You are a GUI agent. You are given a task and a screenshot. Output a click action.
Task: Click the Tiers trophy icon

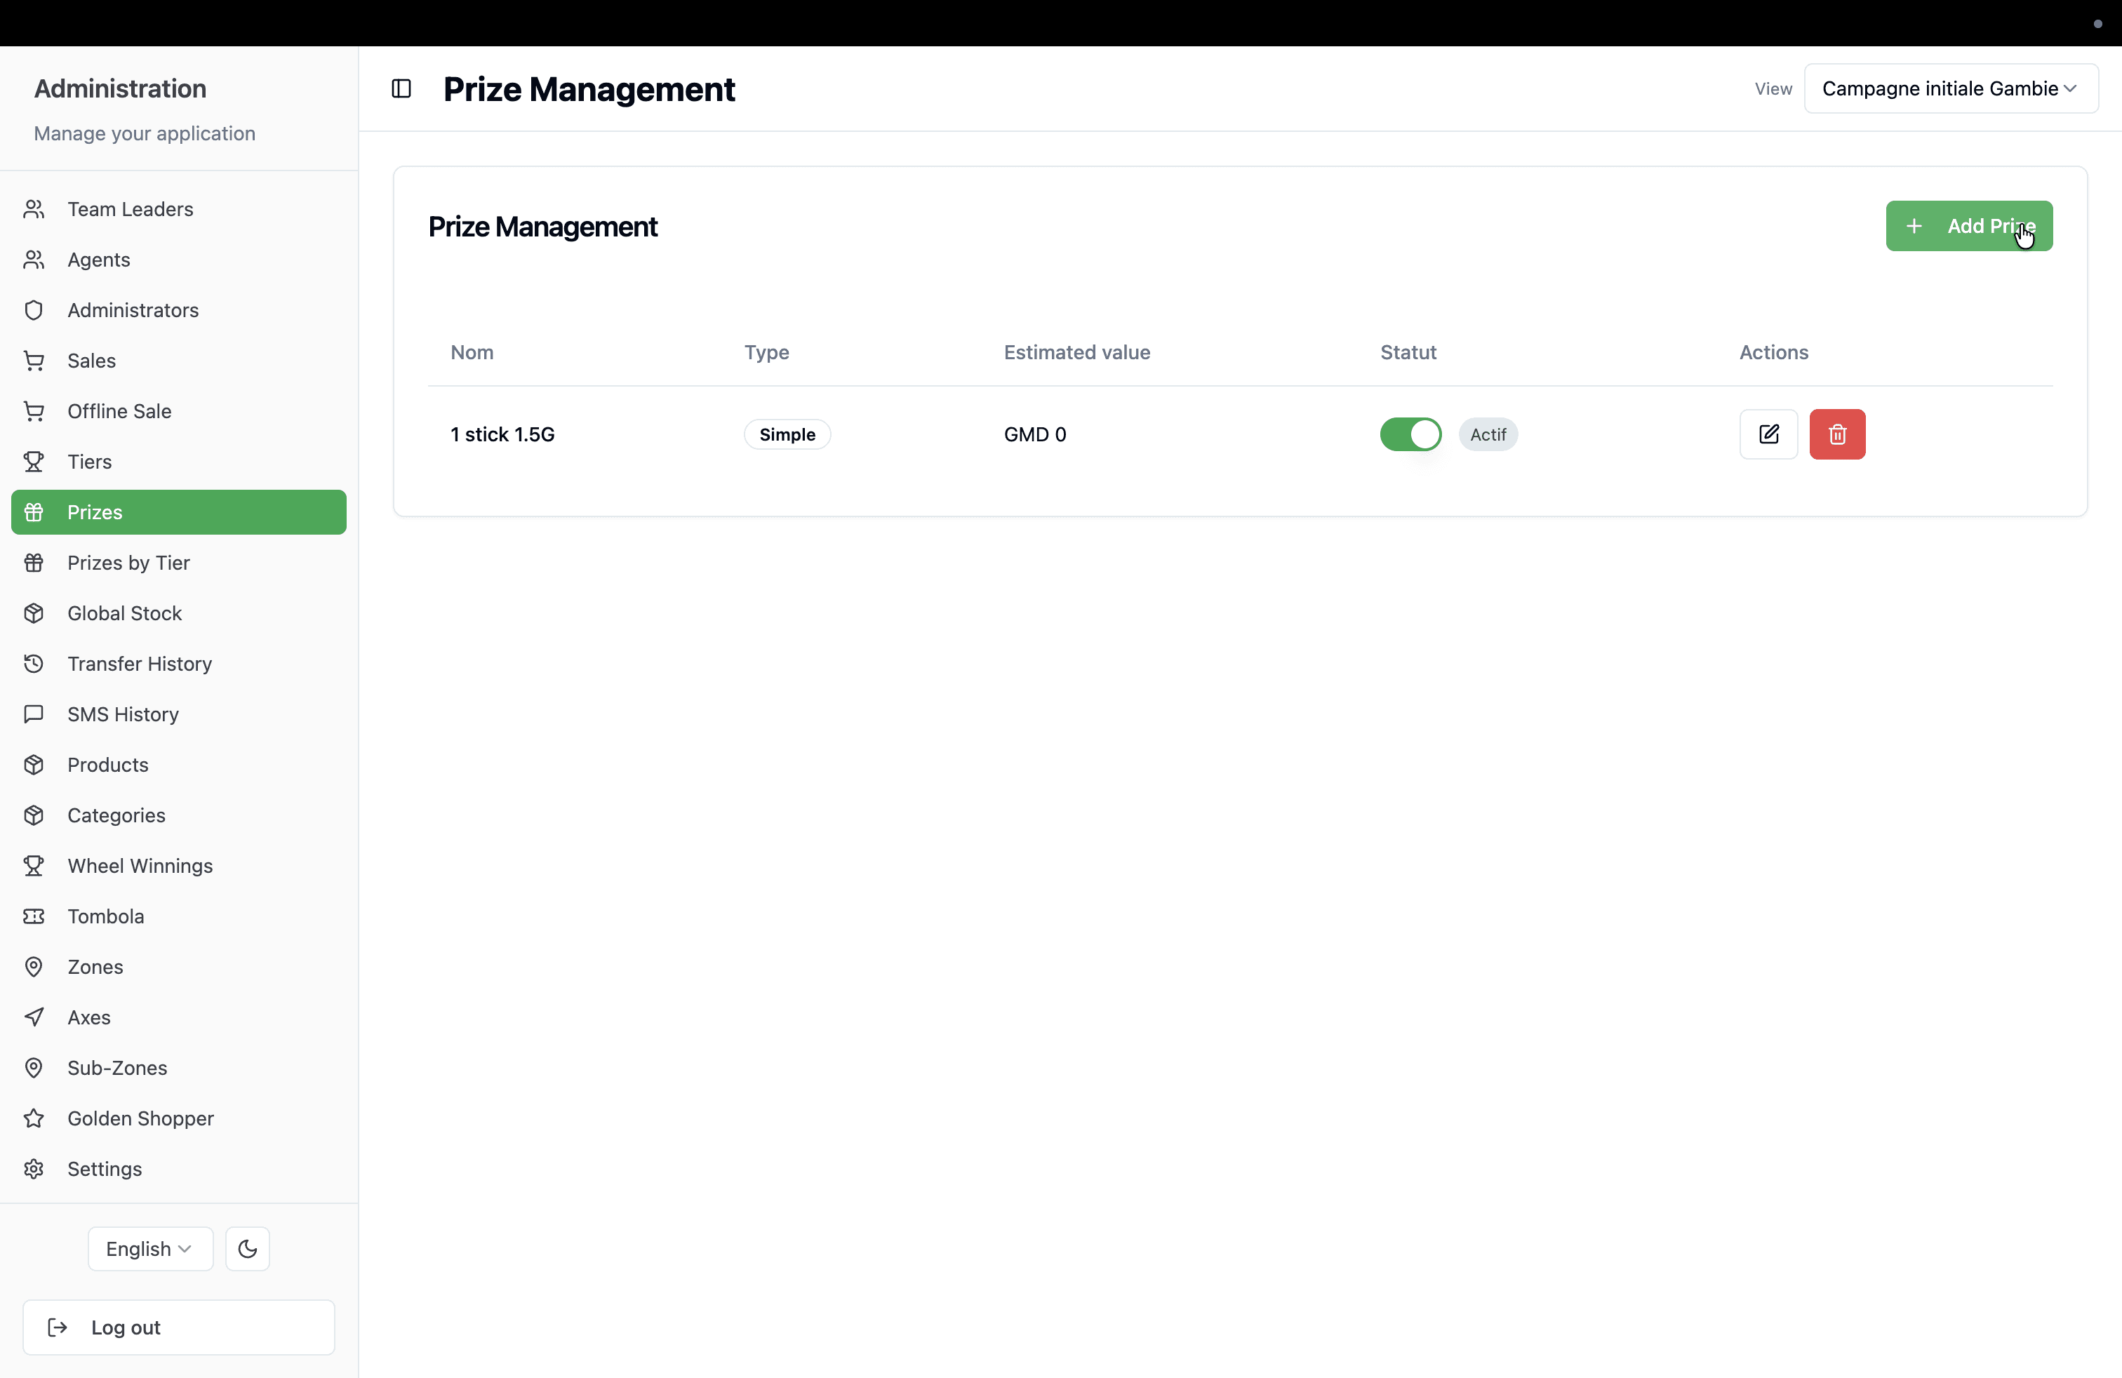(34, 462)
